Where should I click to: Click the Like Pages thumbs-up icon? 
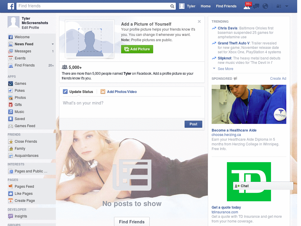pyautogui.click(x=11, y=194)
